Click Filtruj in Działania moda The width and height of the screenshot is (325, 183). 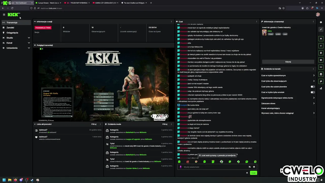[165, 124]
